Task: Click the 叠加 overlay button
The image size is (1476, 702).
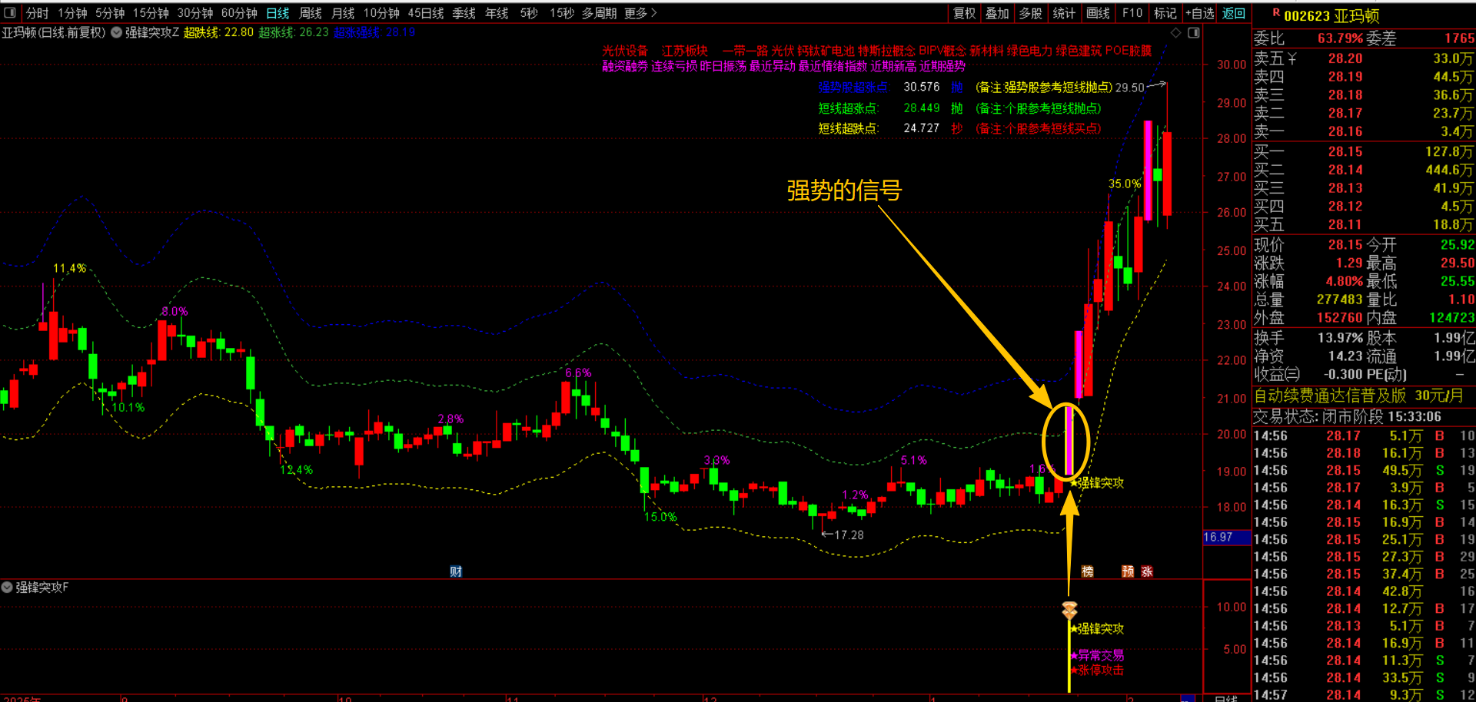Action: click(x=997, y=13)
